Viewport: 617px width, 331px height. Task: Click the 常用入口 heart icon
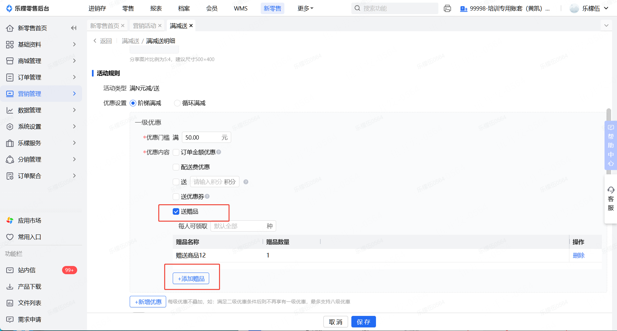pos(10,237)
